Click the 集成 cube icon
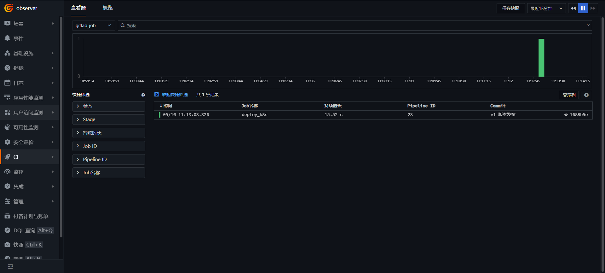 click(7, 187)
